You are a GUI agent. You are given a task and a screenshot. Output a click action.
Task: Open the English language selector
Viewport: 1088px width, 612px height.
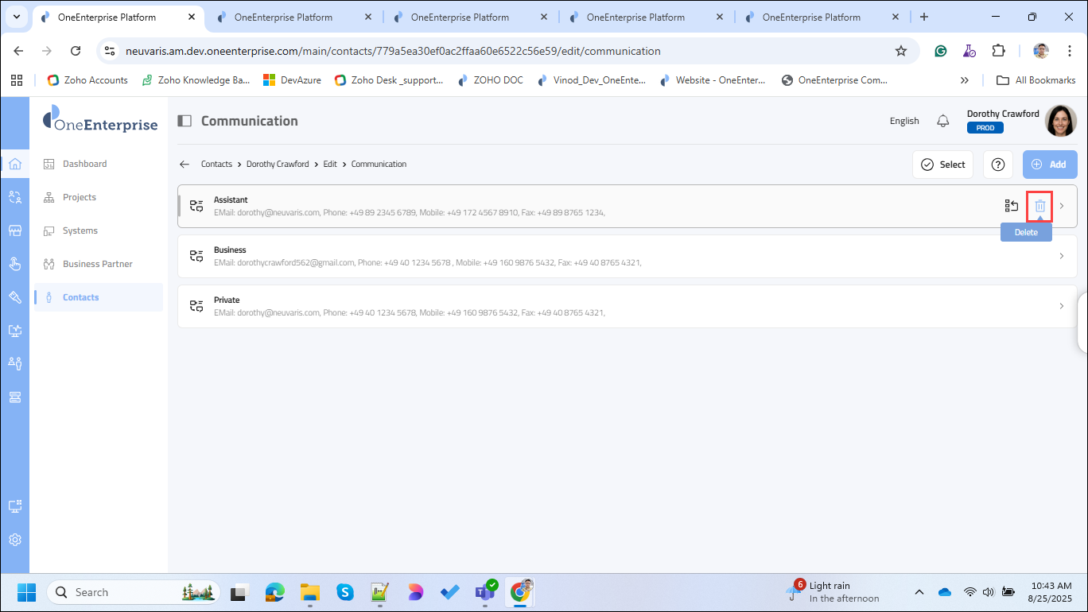point(903,121)
